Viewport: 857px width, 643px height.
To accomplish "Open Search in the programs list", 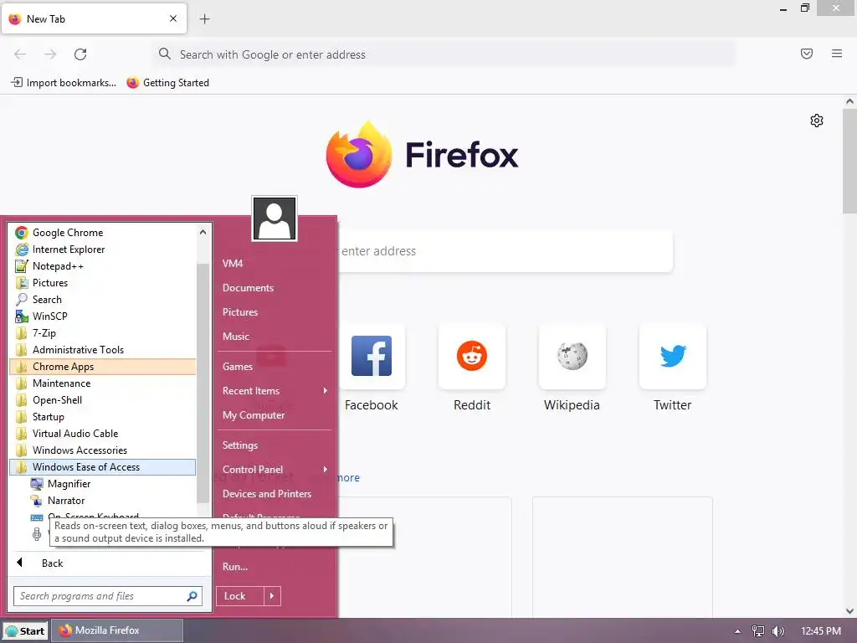I will (102, 300).
